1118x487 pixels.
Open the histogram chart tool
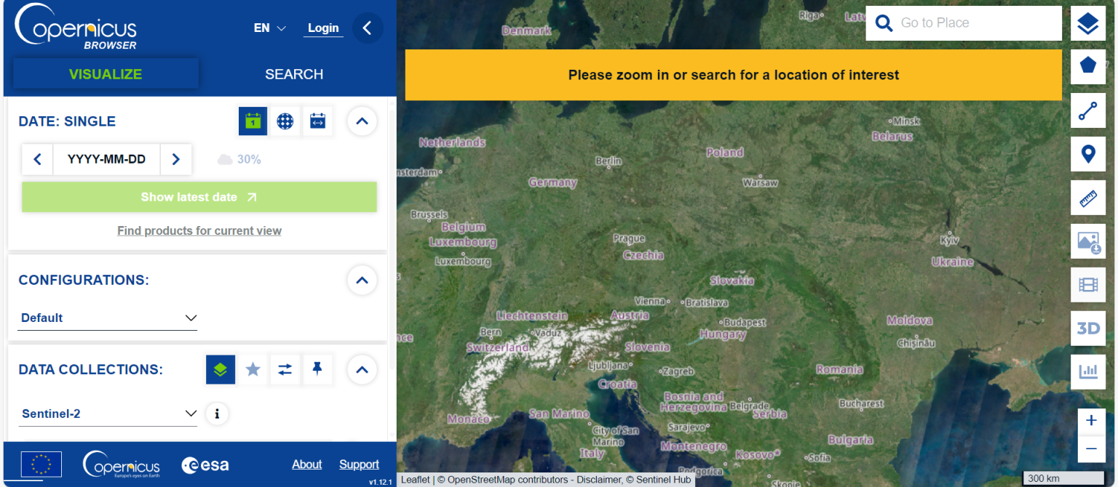pos(1087,372)
